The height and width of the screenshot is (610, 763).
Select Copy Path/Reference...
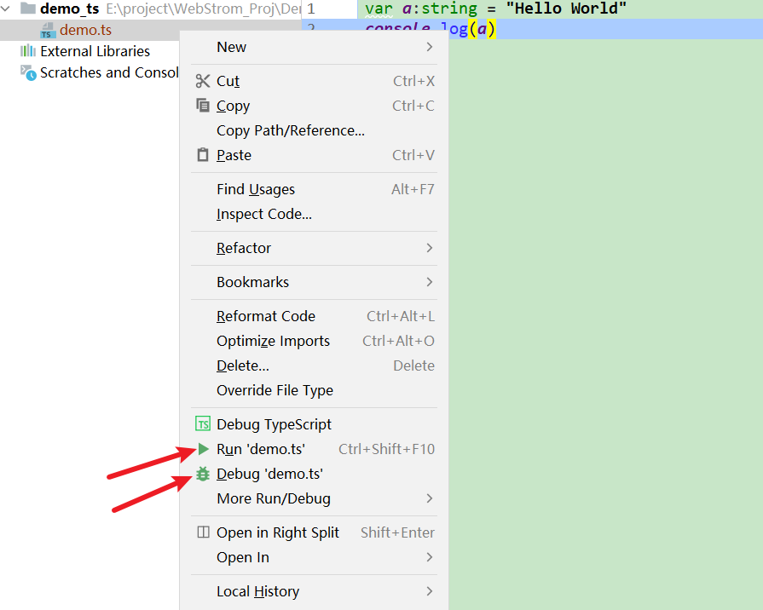(314, 130)
